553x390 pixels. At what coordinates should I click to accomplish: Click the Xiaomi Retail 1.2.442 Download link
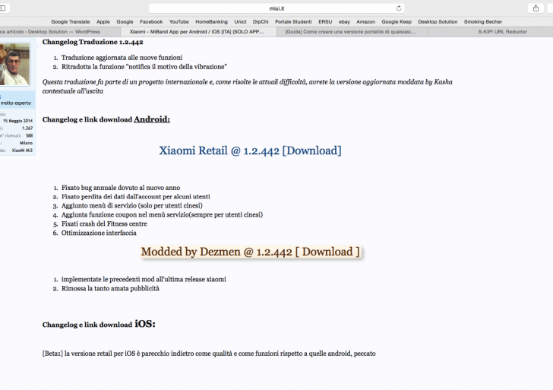250,151
